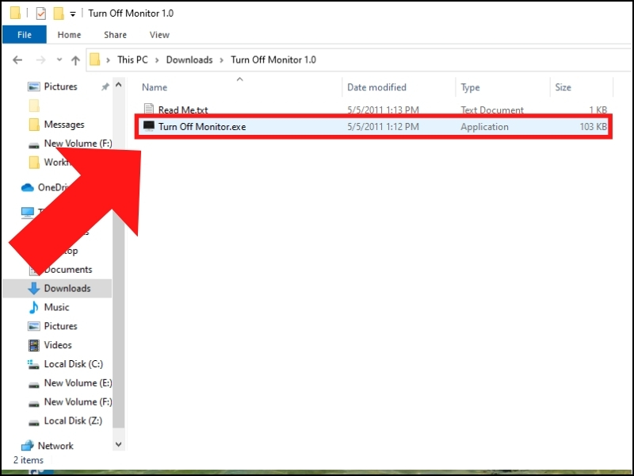Image resolution: width=634 pixels, height=476 pixels.
Task: Click the Properties checkmark icon in title bar
Action: (41, 13)
